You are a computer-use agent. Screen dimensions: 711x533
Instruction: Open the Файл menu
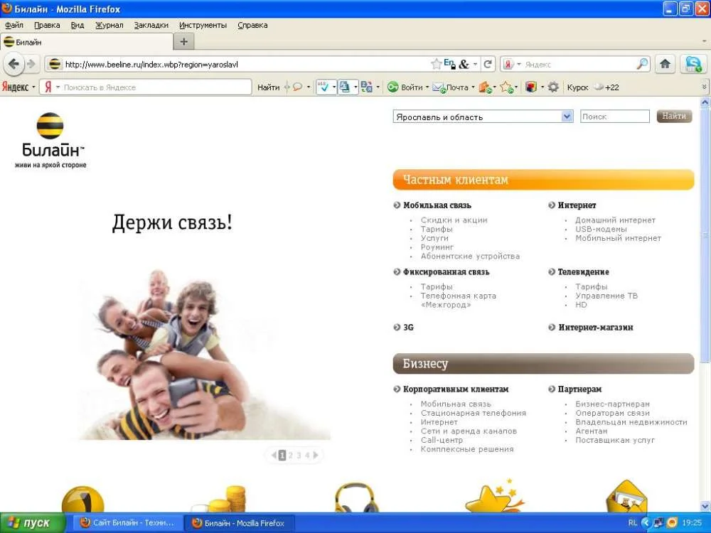pyautogui.click(x=14, y=26)
